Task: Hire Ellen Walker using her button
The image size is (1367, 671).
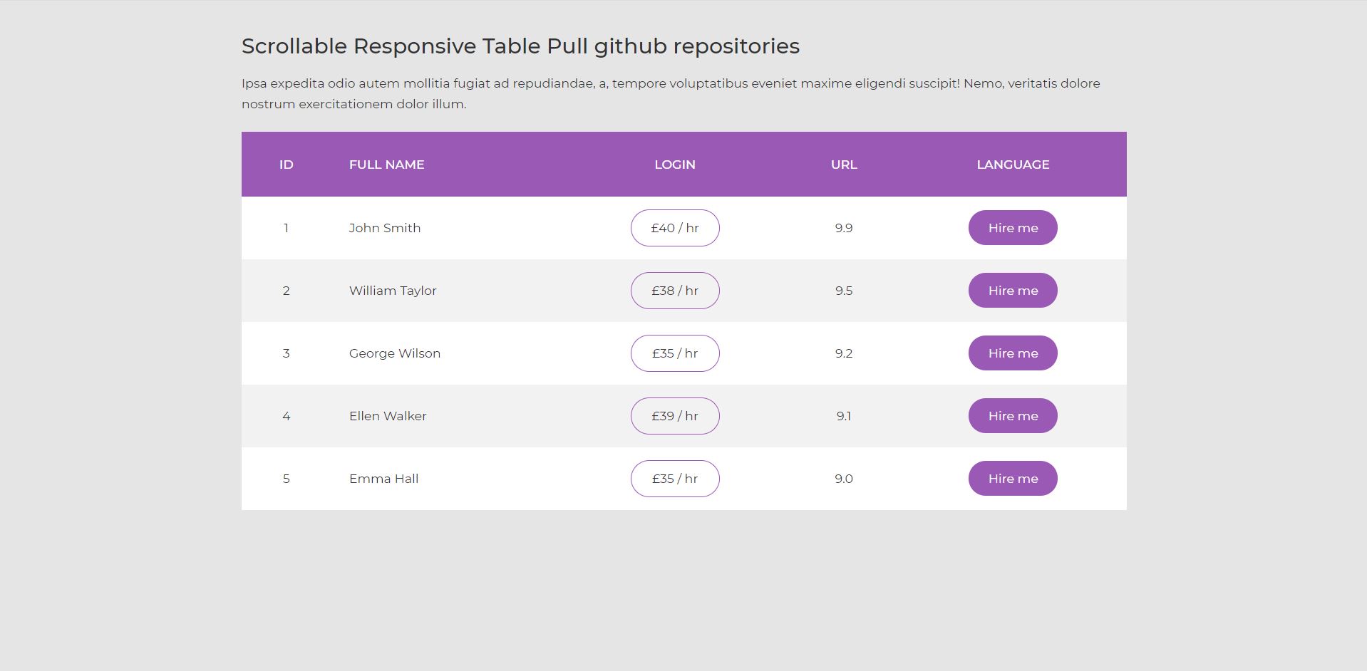Action: 1012,416
